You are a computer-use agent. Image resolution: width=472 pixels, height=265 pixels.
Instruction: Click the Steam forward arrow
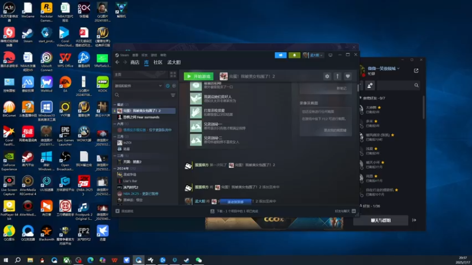pos(124,62)
